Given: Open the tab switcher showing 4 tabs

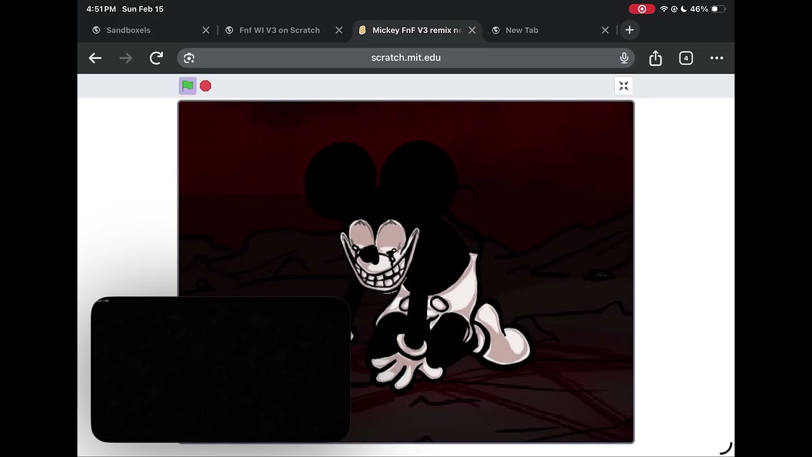Looking at the screenshot, I should pos(686,58).
